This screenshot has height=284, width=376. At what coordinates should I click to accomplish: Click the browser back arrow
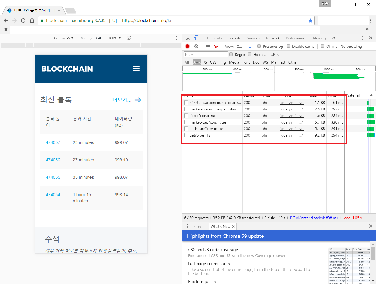[x=6, y=20]
